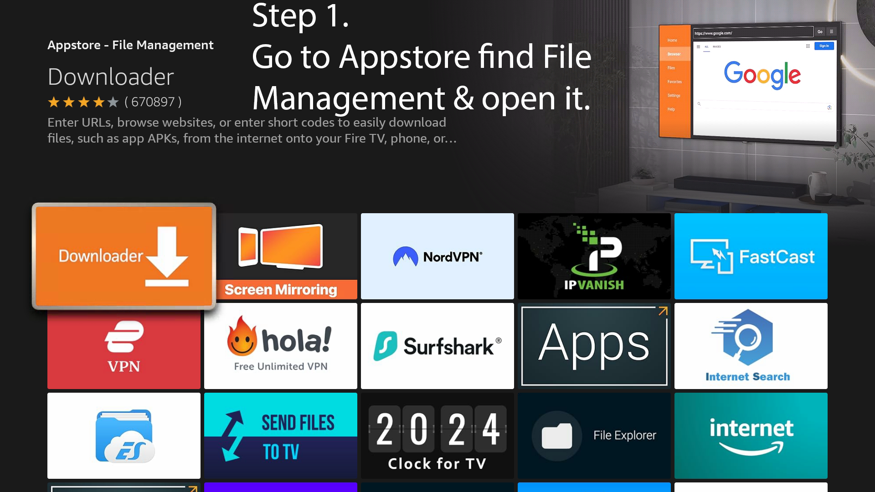Click the Appstore - File Management heading
The width and height of the screenshot is (875, 492).
[130, 45]
